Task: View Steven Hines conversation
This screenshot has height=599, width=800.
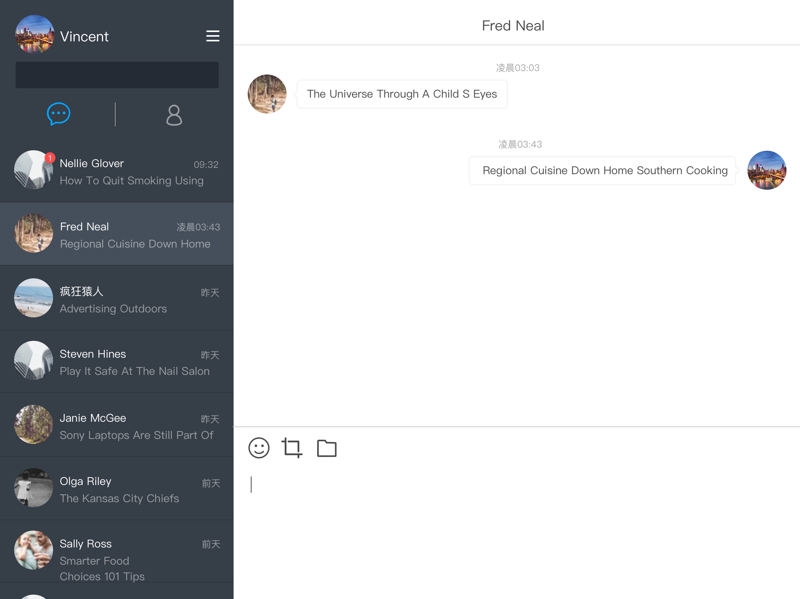Action: coord(116,361)
